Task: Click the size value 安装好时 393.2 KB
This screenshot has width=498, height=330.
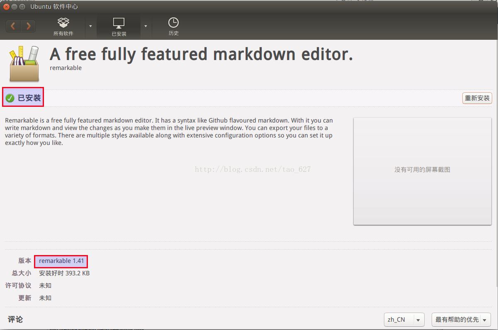Action: tap(64, 273)
